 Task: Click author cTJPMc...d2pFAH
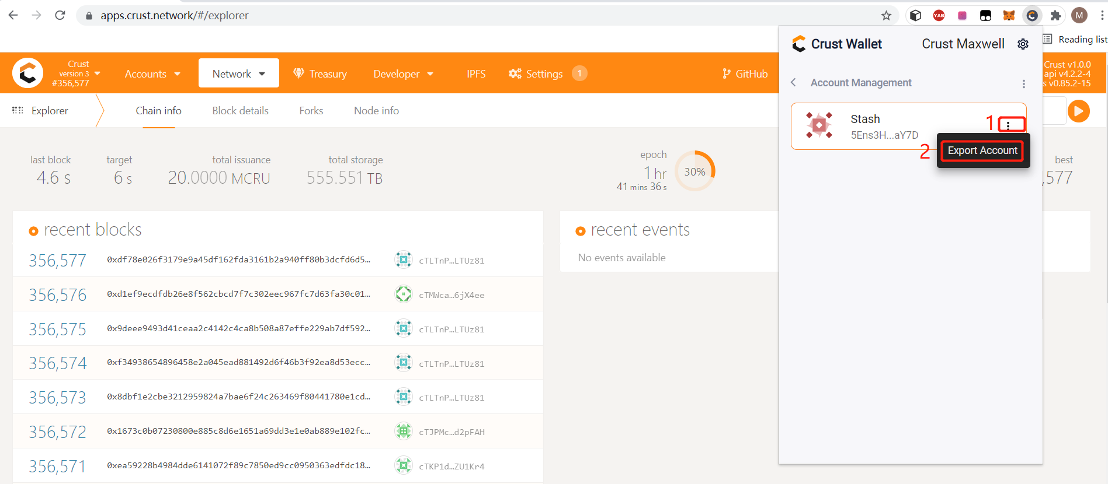(x=451, y=432)
